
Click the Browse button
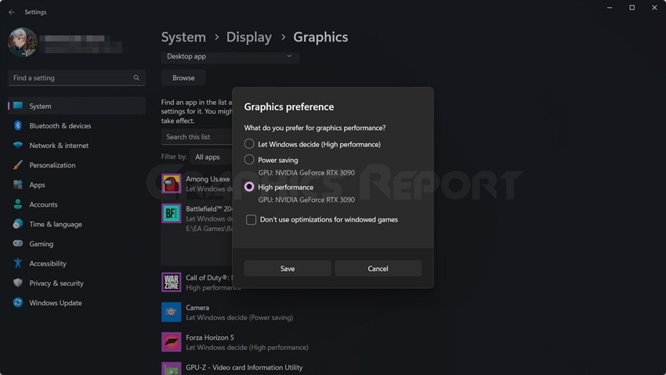click(x=183, y=78)
